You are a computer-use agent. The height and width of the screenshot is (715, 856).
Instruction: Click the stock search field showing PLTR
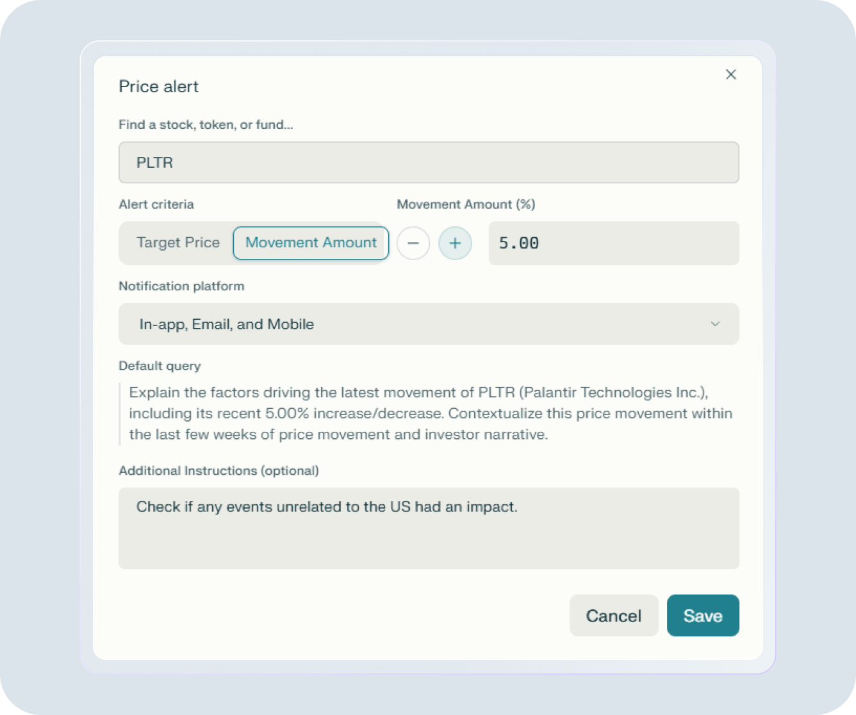pos(429,163)
